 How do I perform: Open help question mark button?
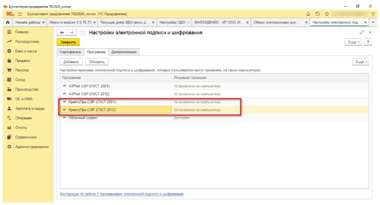(368, 42)
